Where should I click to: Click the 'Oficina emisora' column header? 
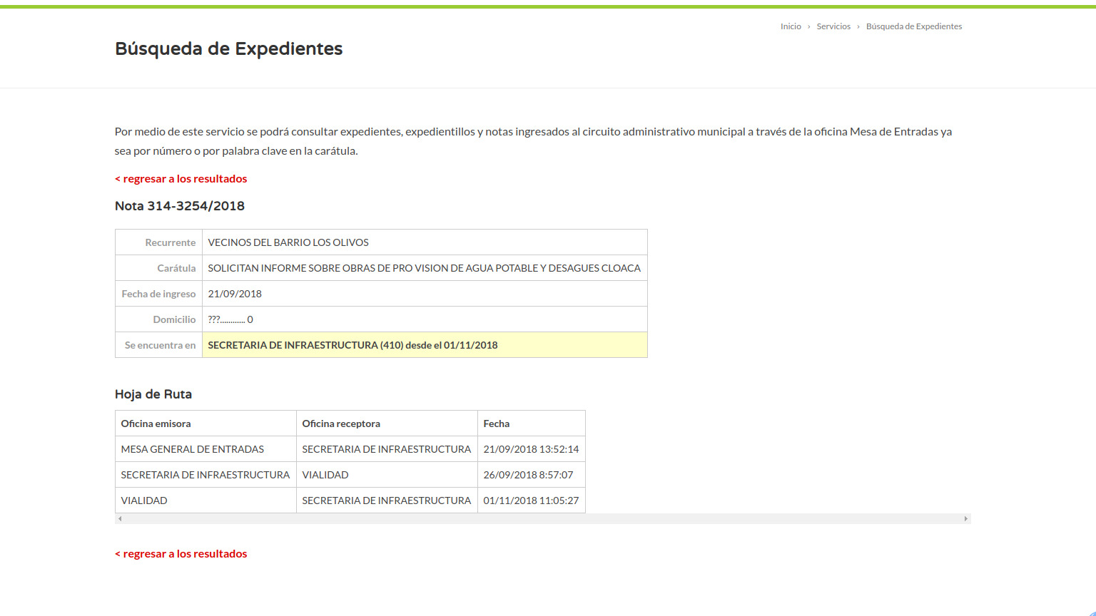point(156,423)
